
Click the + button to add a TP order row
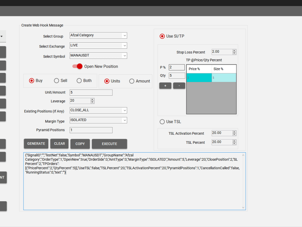click(x=165, y=86)
